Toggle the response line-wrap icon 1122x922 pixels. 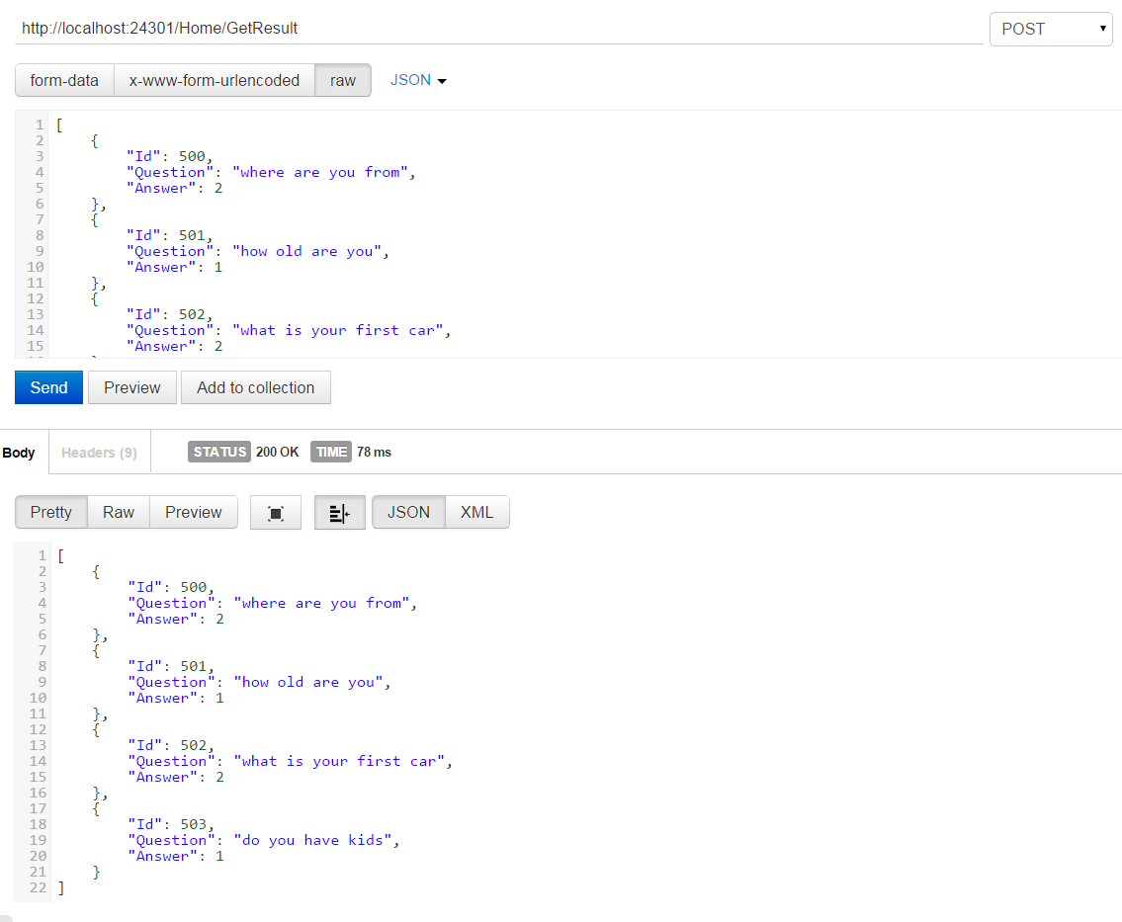tap(339, 513)
